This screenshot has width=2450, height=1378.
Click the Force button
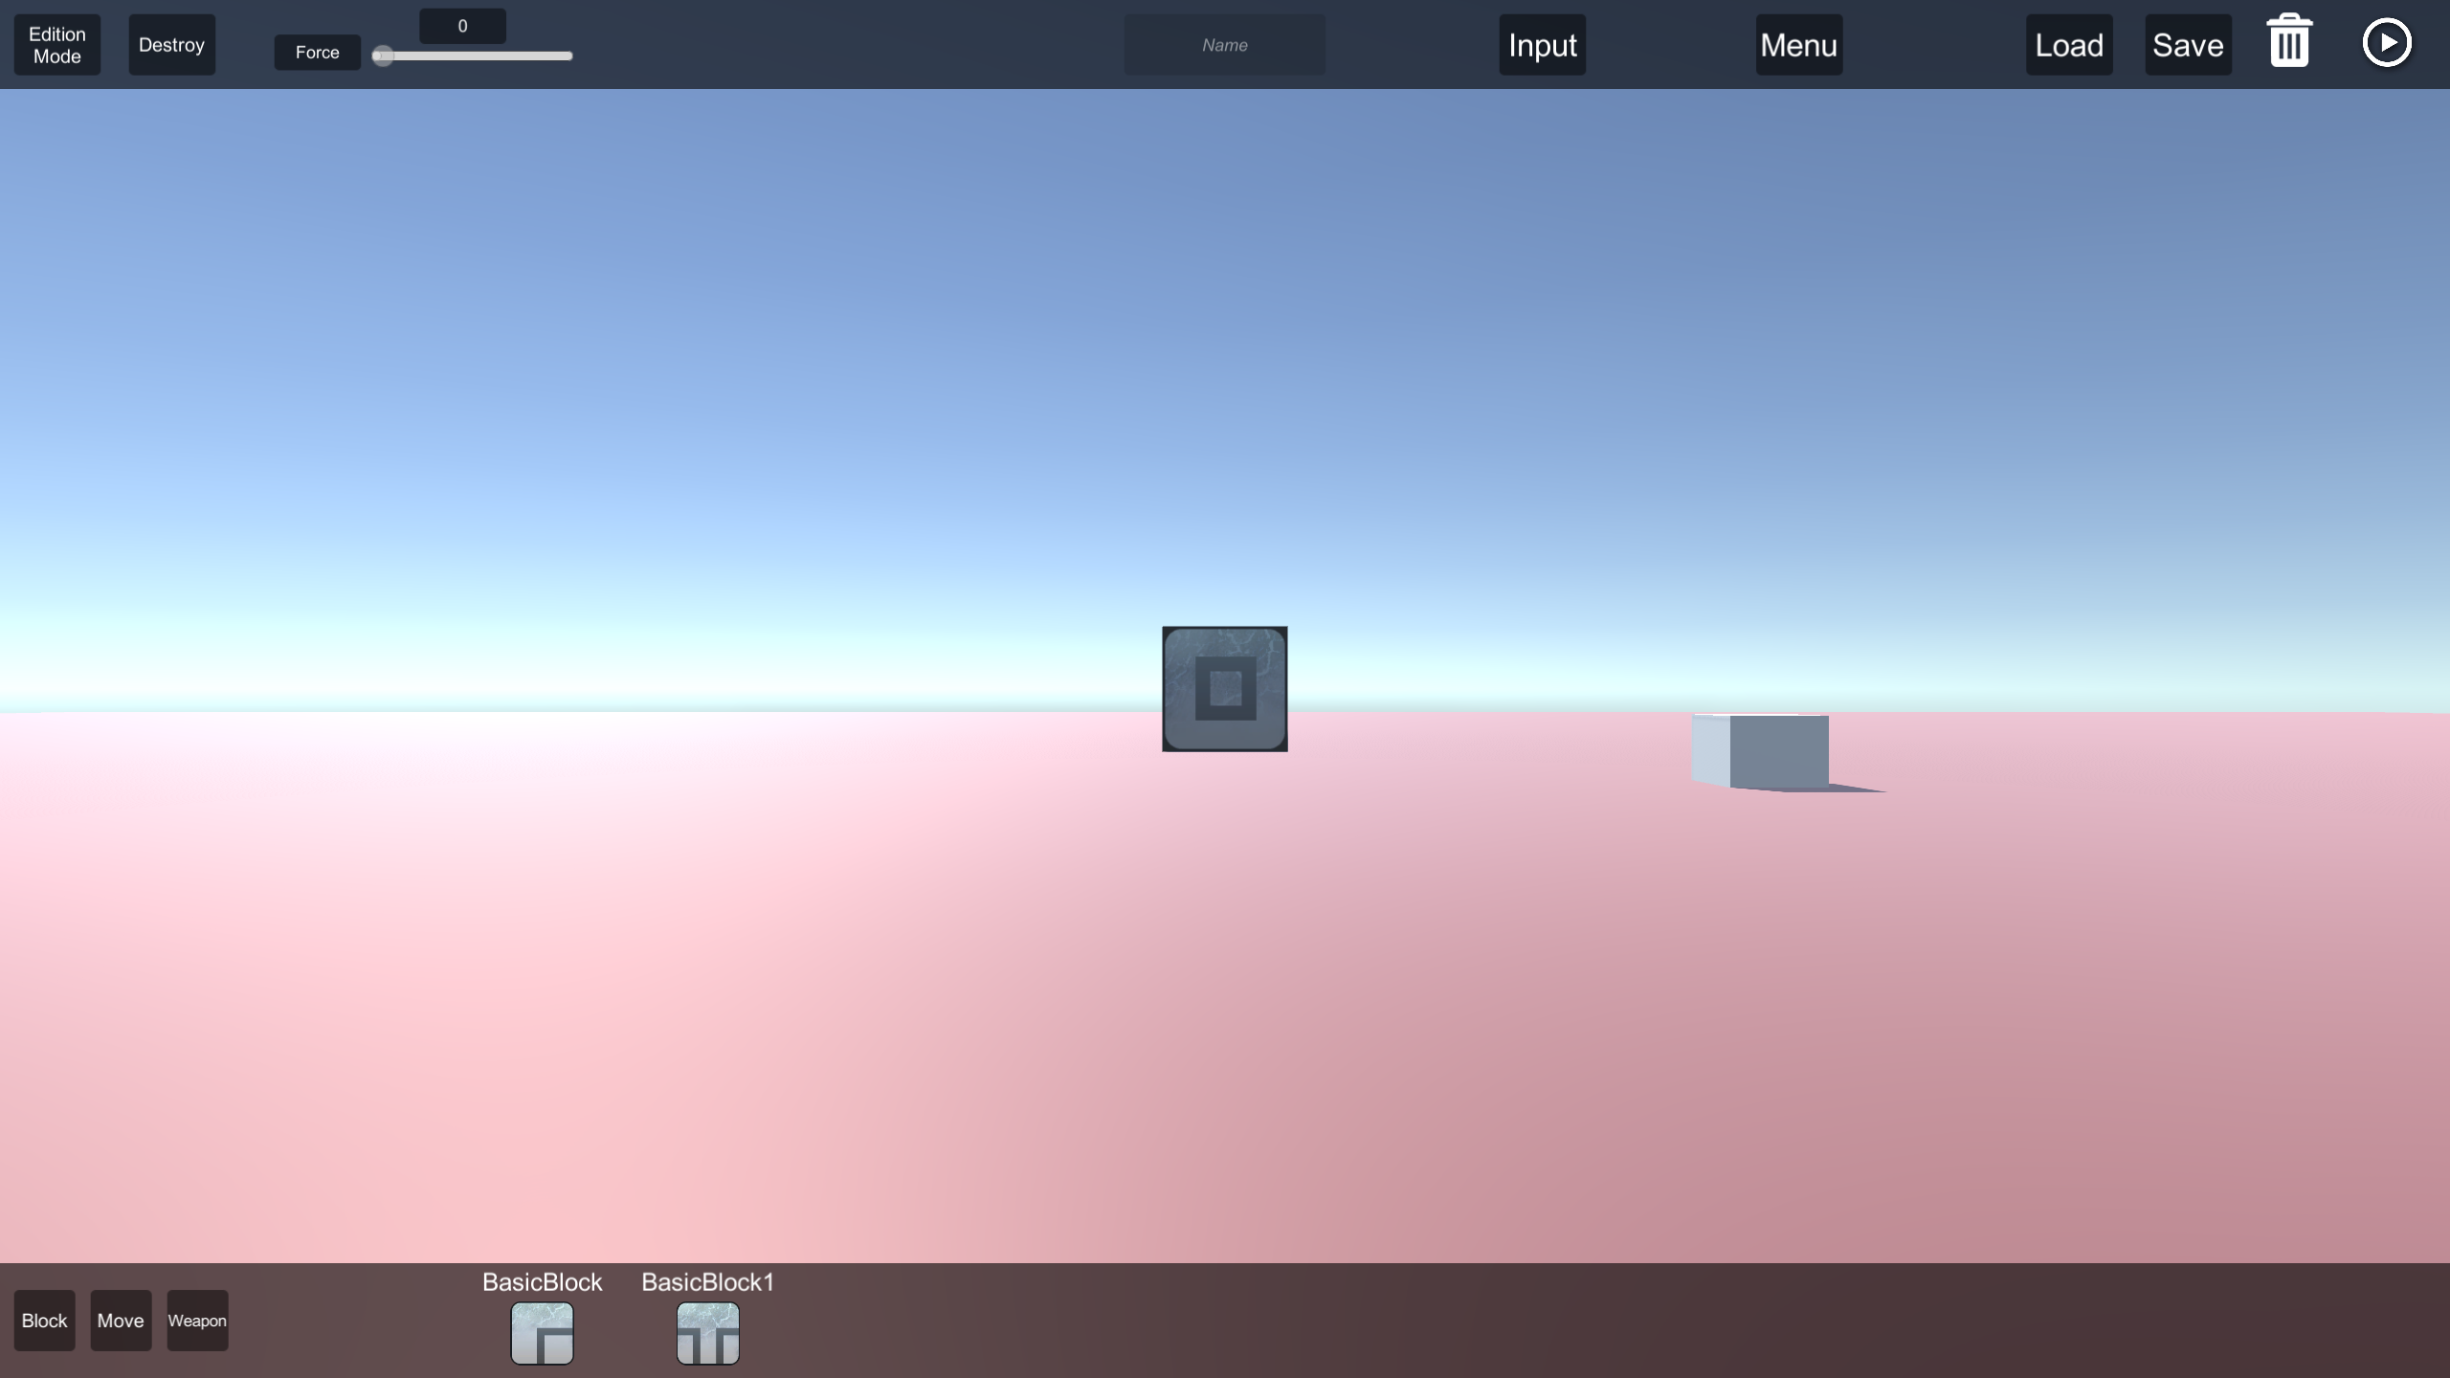317,53
